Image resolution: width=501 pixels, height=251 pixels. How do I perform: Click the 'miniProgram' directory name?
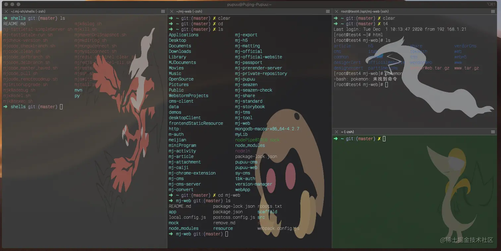click(182, 145)
